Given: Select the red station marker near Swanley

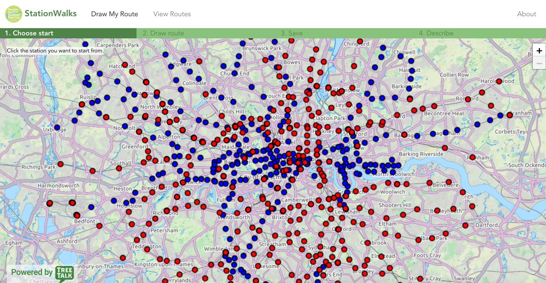Looking at the screenshot, I should [420, 279].
